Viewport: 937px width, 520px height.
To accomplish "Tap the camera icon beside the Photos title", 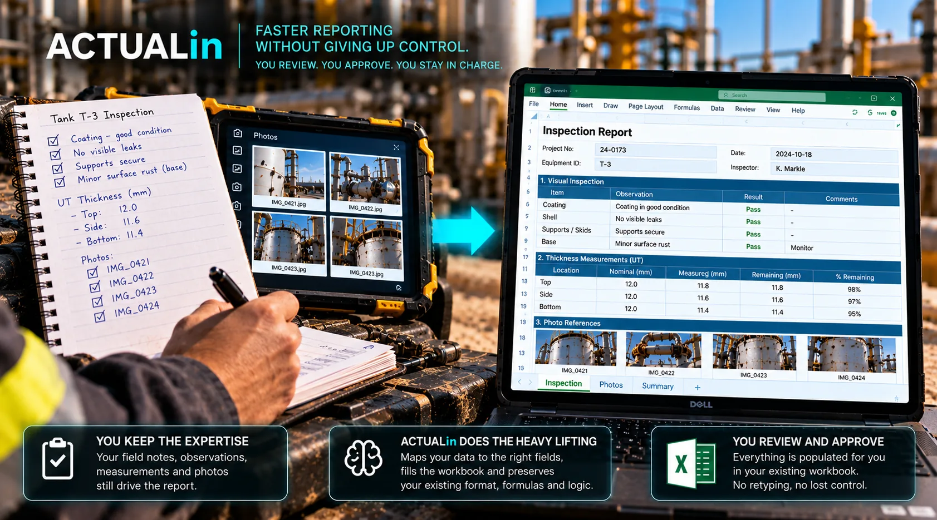I will [238, 133].
